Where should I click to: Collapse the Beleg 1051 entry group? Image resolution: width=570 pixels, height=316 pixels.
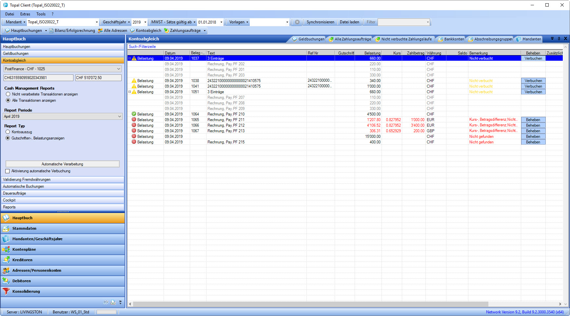[x=129, y=92]
